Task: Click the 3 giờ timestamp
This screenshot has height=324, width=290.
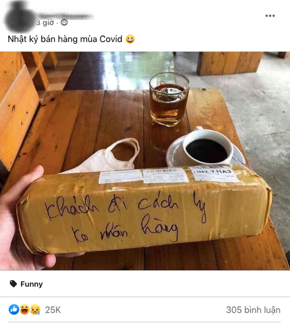Action: pyautogui.click(x=45, y=22)
